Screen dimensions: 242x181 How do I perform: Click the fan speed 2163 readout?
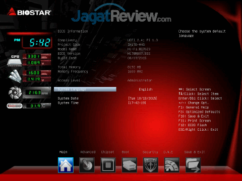(x=37, y=93)
